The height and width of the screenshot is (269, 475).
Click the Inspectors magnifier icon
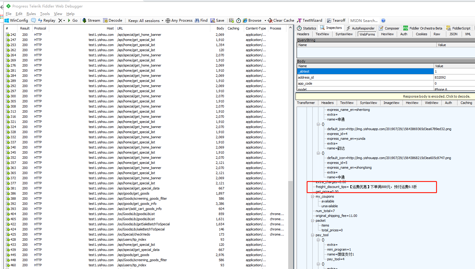coord(322,28)
